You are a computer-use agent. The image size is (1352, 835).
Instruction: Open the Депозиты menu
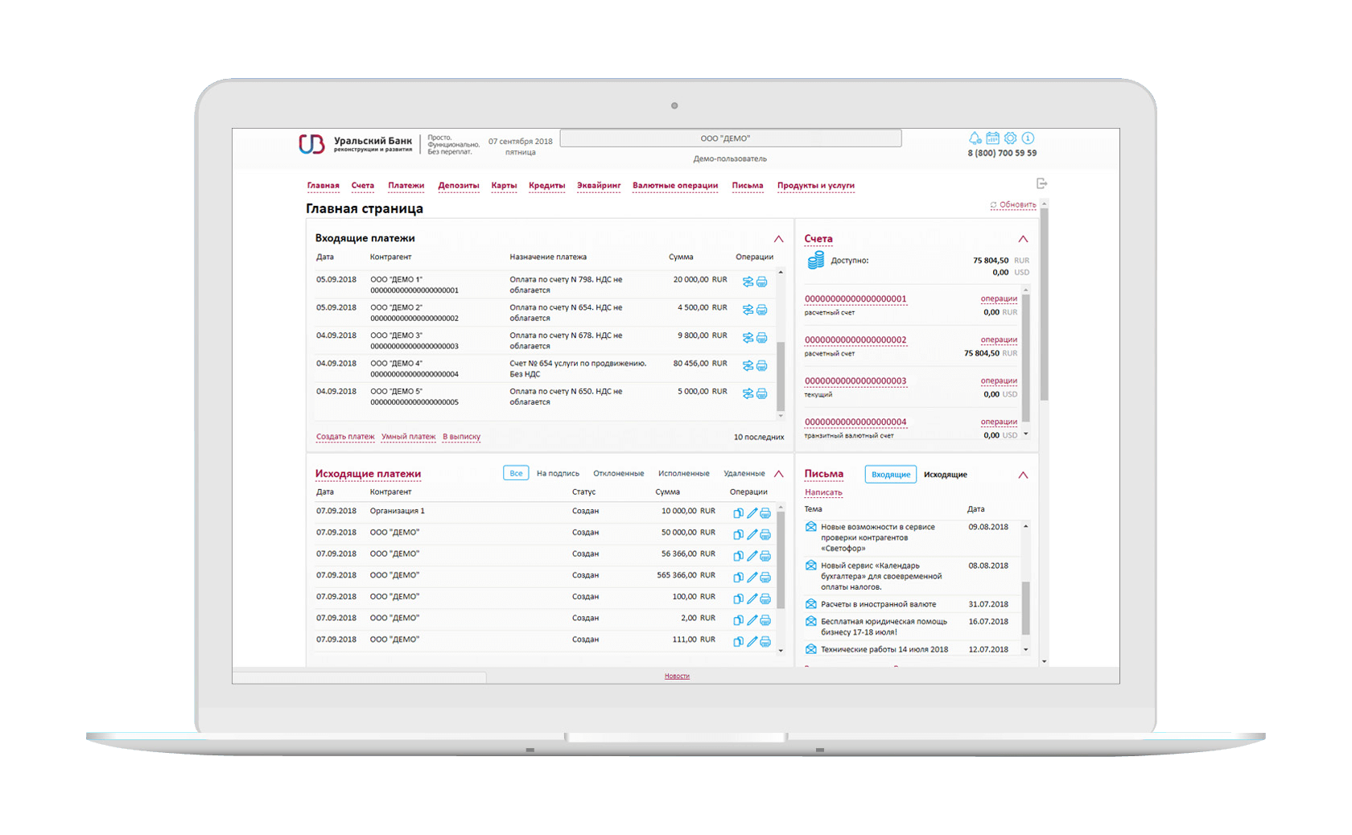pyautogui.click(x=459, y=186)
